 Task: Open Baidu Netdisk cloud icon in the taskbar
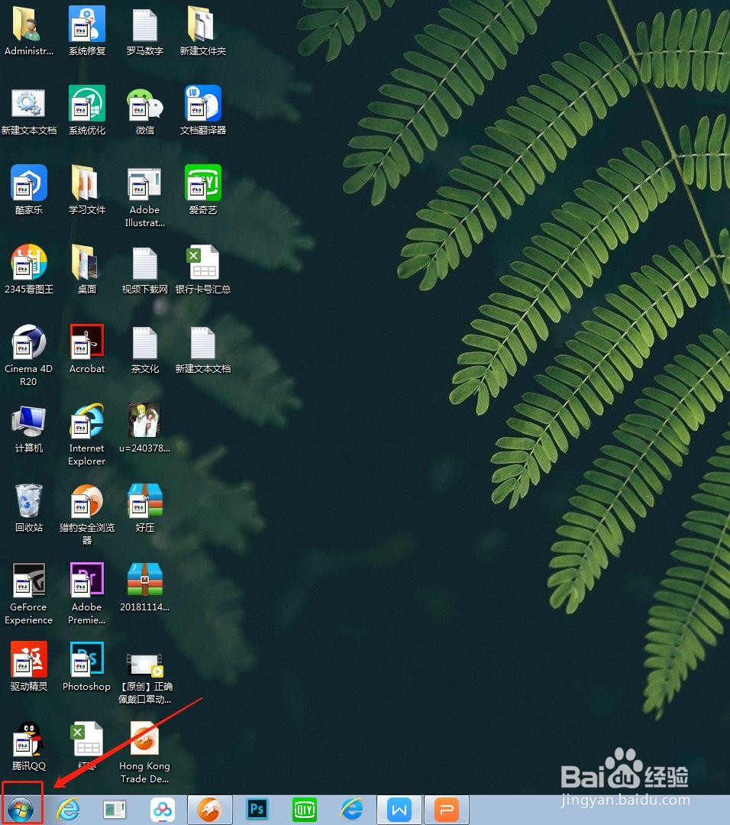(163, 809)
